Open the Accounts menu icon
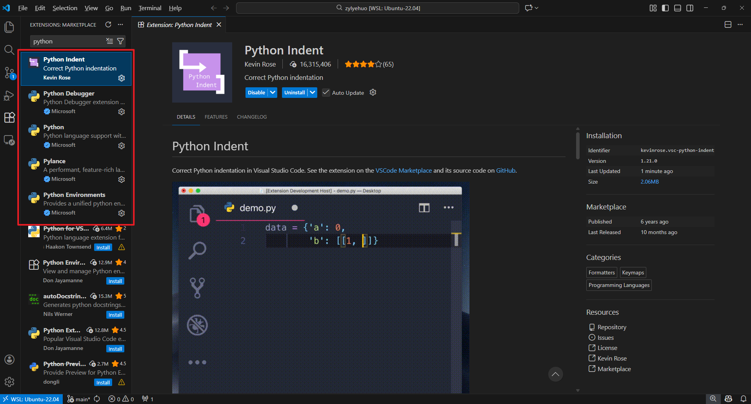Viewport: 751px width, 404px height. point(9,359)
